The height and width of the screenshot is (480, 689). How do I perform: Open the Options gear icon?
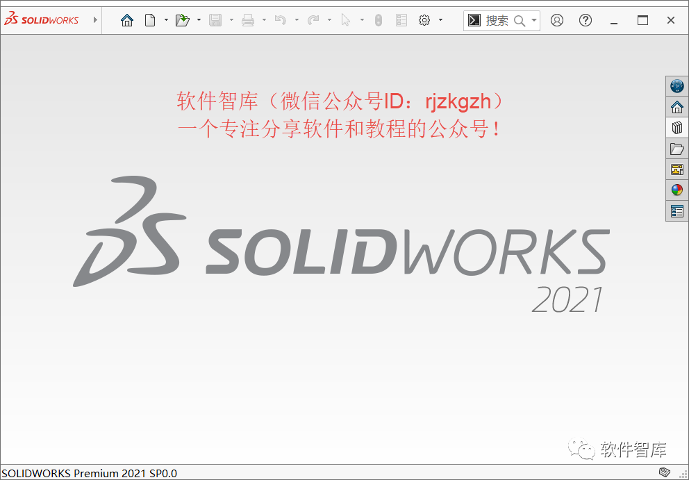(424, 20)
